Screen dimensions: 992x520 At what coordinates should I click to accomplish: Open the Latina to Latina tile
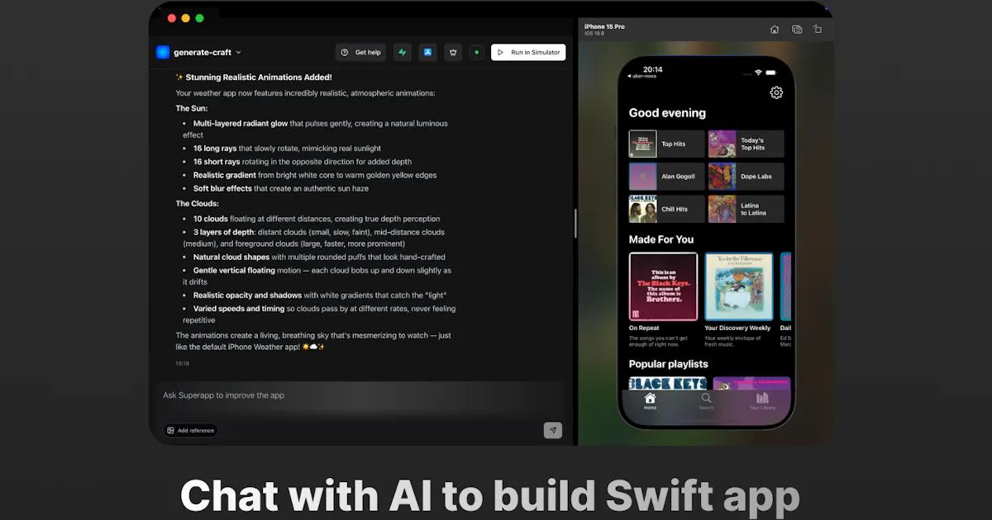pyautogui.click(x=746, y=209)
